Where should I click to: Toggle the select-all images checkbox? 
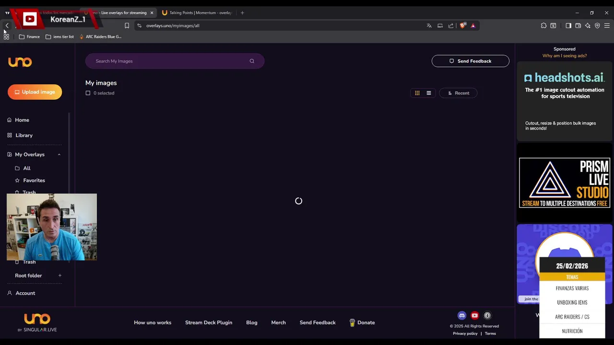(x=88, y=93)
